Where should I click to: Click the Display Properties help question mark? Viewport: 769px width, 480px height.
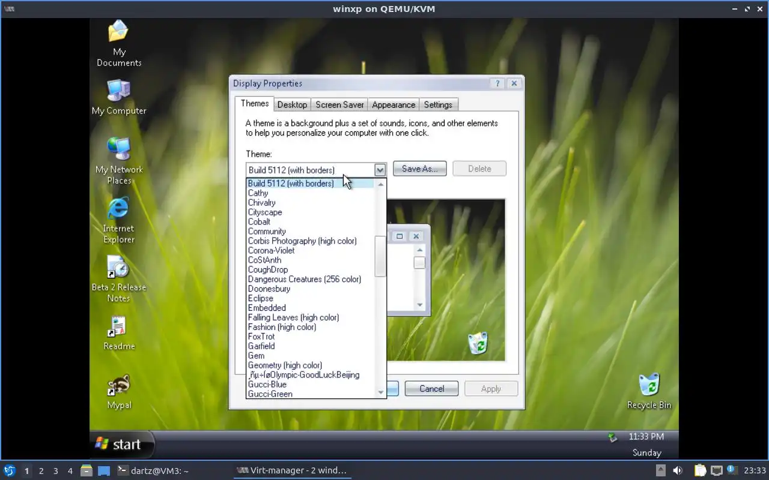pos(497,83)
